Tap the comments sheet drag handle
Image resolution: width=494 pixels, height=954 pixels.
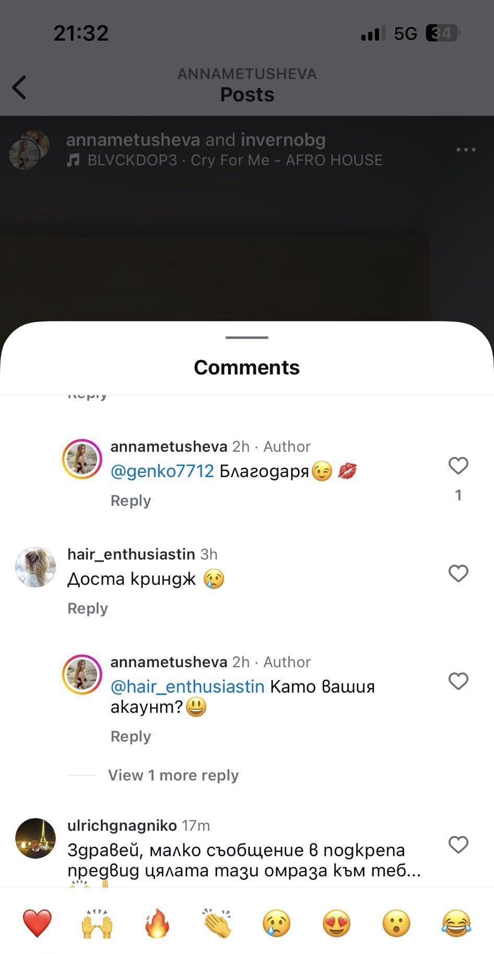[x=247, y=338]
